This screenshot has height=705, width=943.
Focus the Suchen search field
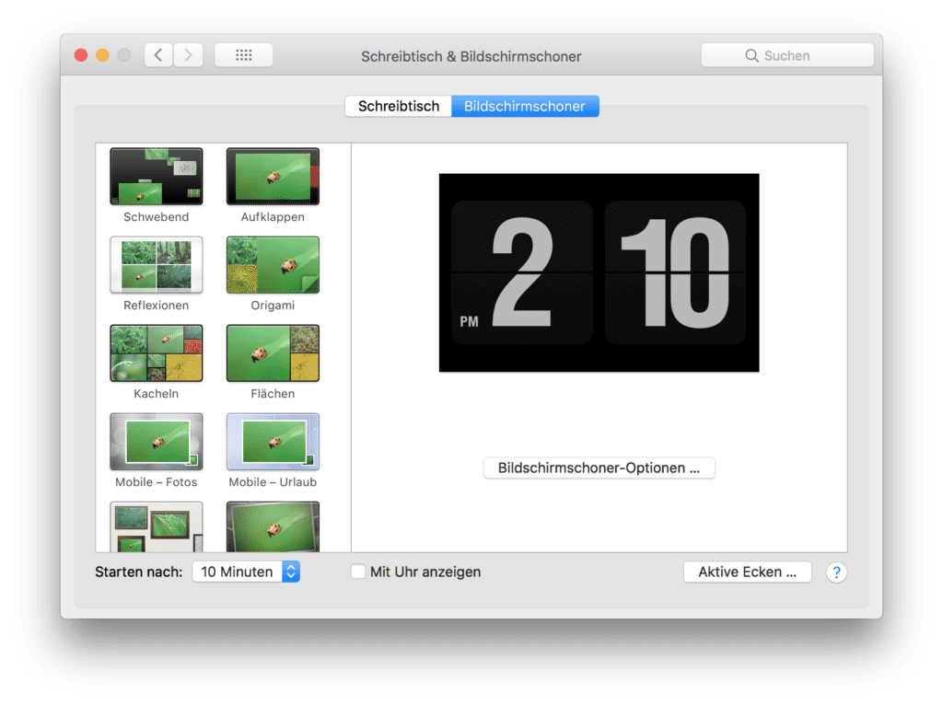(787, 55)
